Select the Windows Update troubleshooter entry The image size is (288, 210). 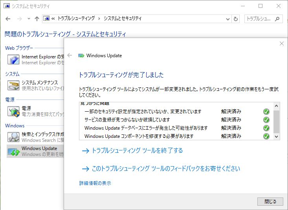point(35,151)
